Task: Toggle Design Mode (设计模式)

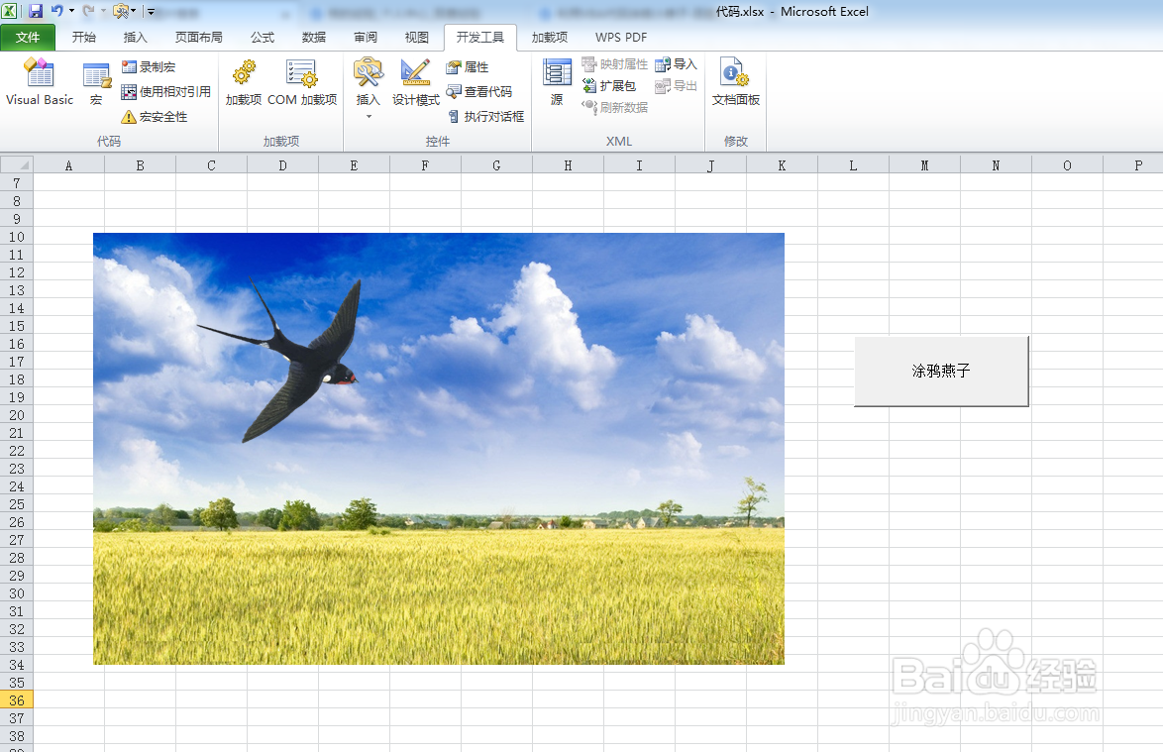Action: [x=415, y=83]
